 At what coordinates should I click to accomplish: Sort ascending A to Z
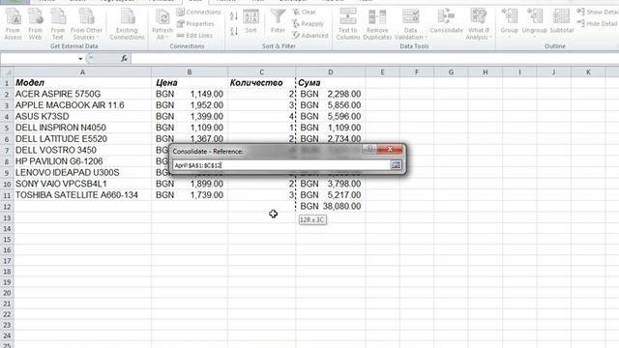coord(234,16)
